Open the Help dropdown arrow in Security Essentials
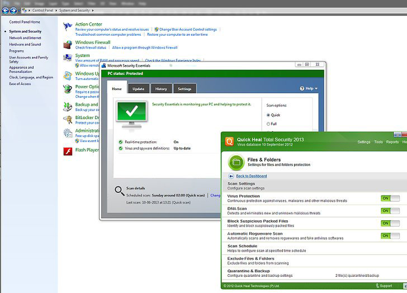 tap(316, 89)
